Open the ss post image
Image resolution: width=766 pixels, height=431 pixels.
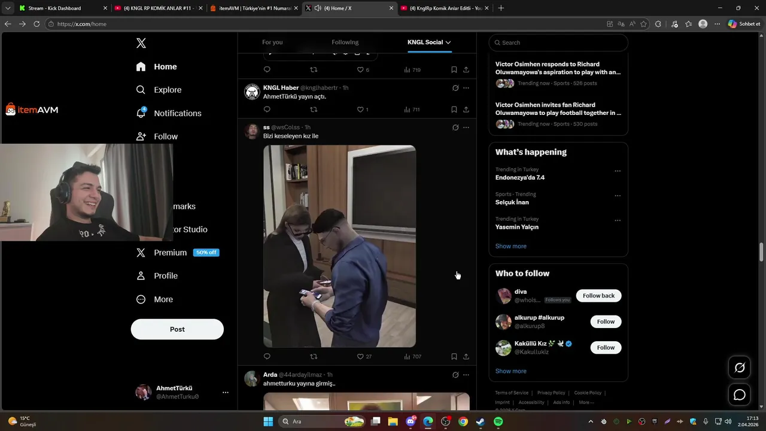point(339,246)
